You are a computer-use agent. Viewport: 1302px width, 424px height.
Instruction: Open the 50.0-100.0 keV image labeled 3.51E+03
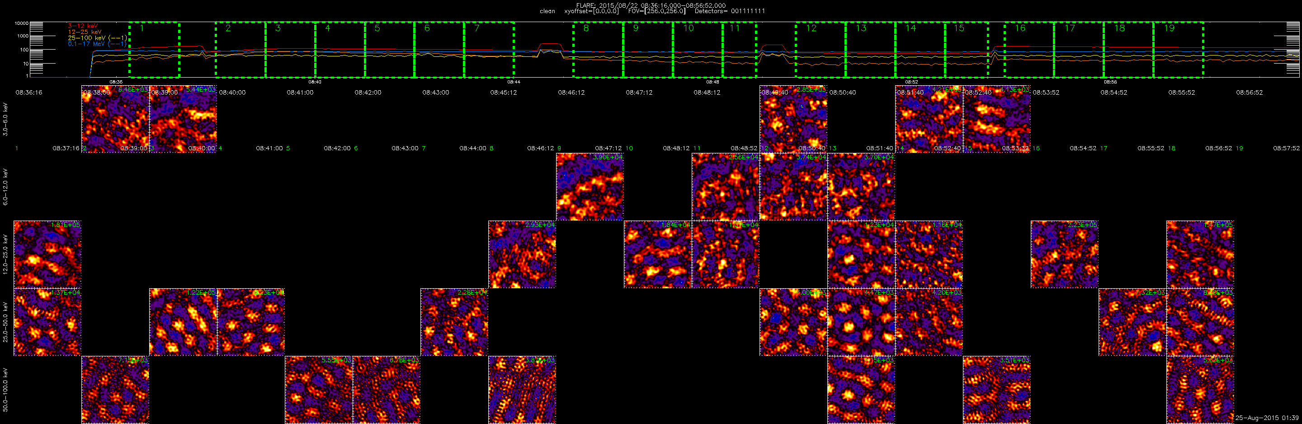(997, 390)
